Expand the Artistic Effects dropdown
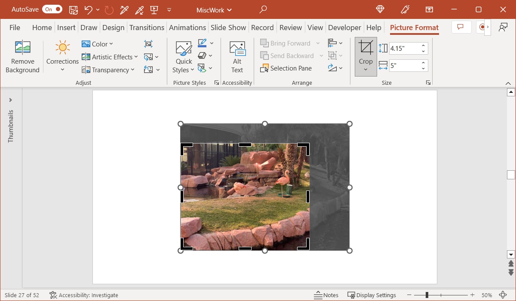This screenshot has height=301, width=516. point(110,56)
